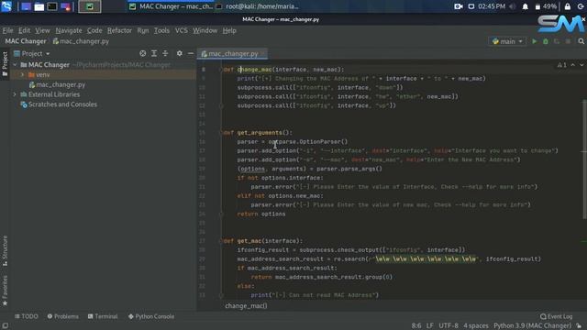This screenshot has height=330, width=587.
Task: Open the VCS menu
Action: 182,30
